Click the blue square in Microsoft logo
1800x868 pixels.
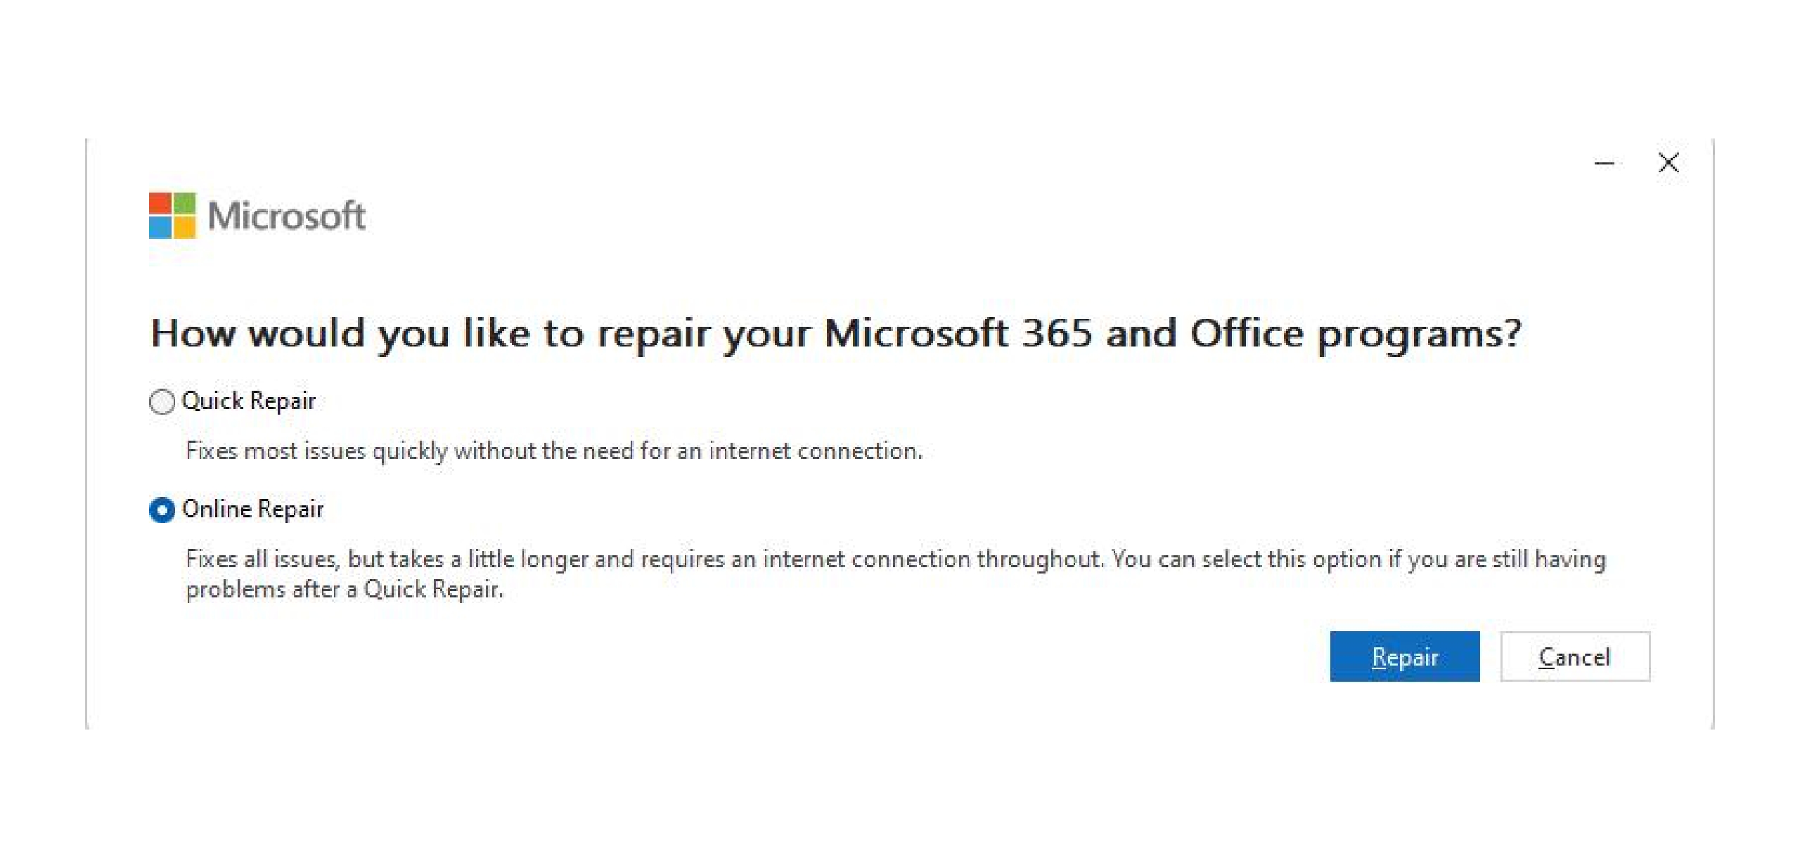point(160,228)
